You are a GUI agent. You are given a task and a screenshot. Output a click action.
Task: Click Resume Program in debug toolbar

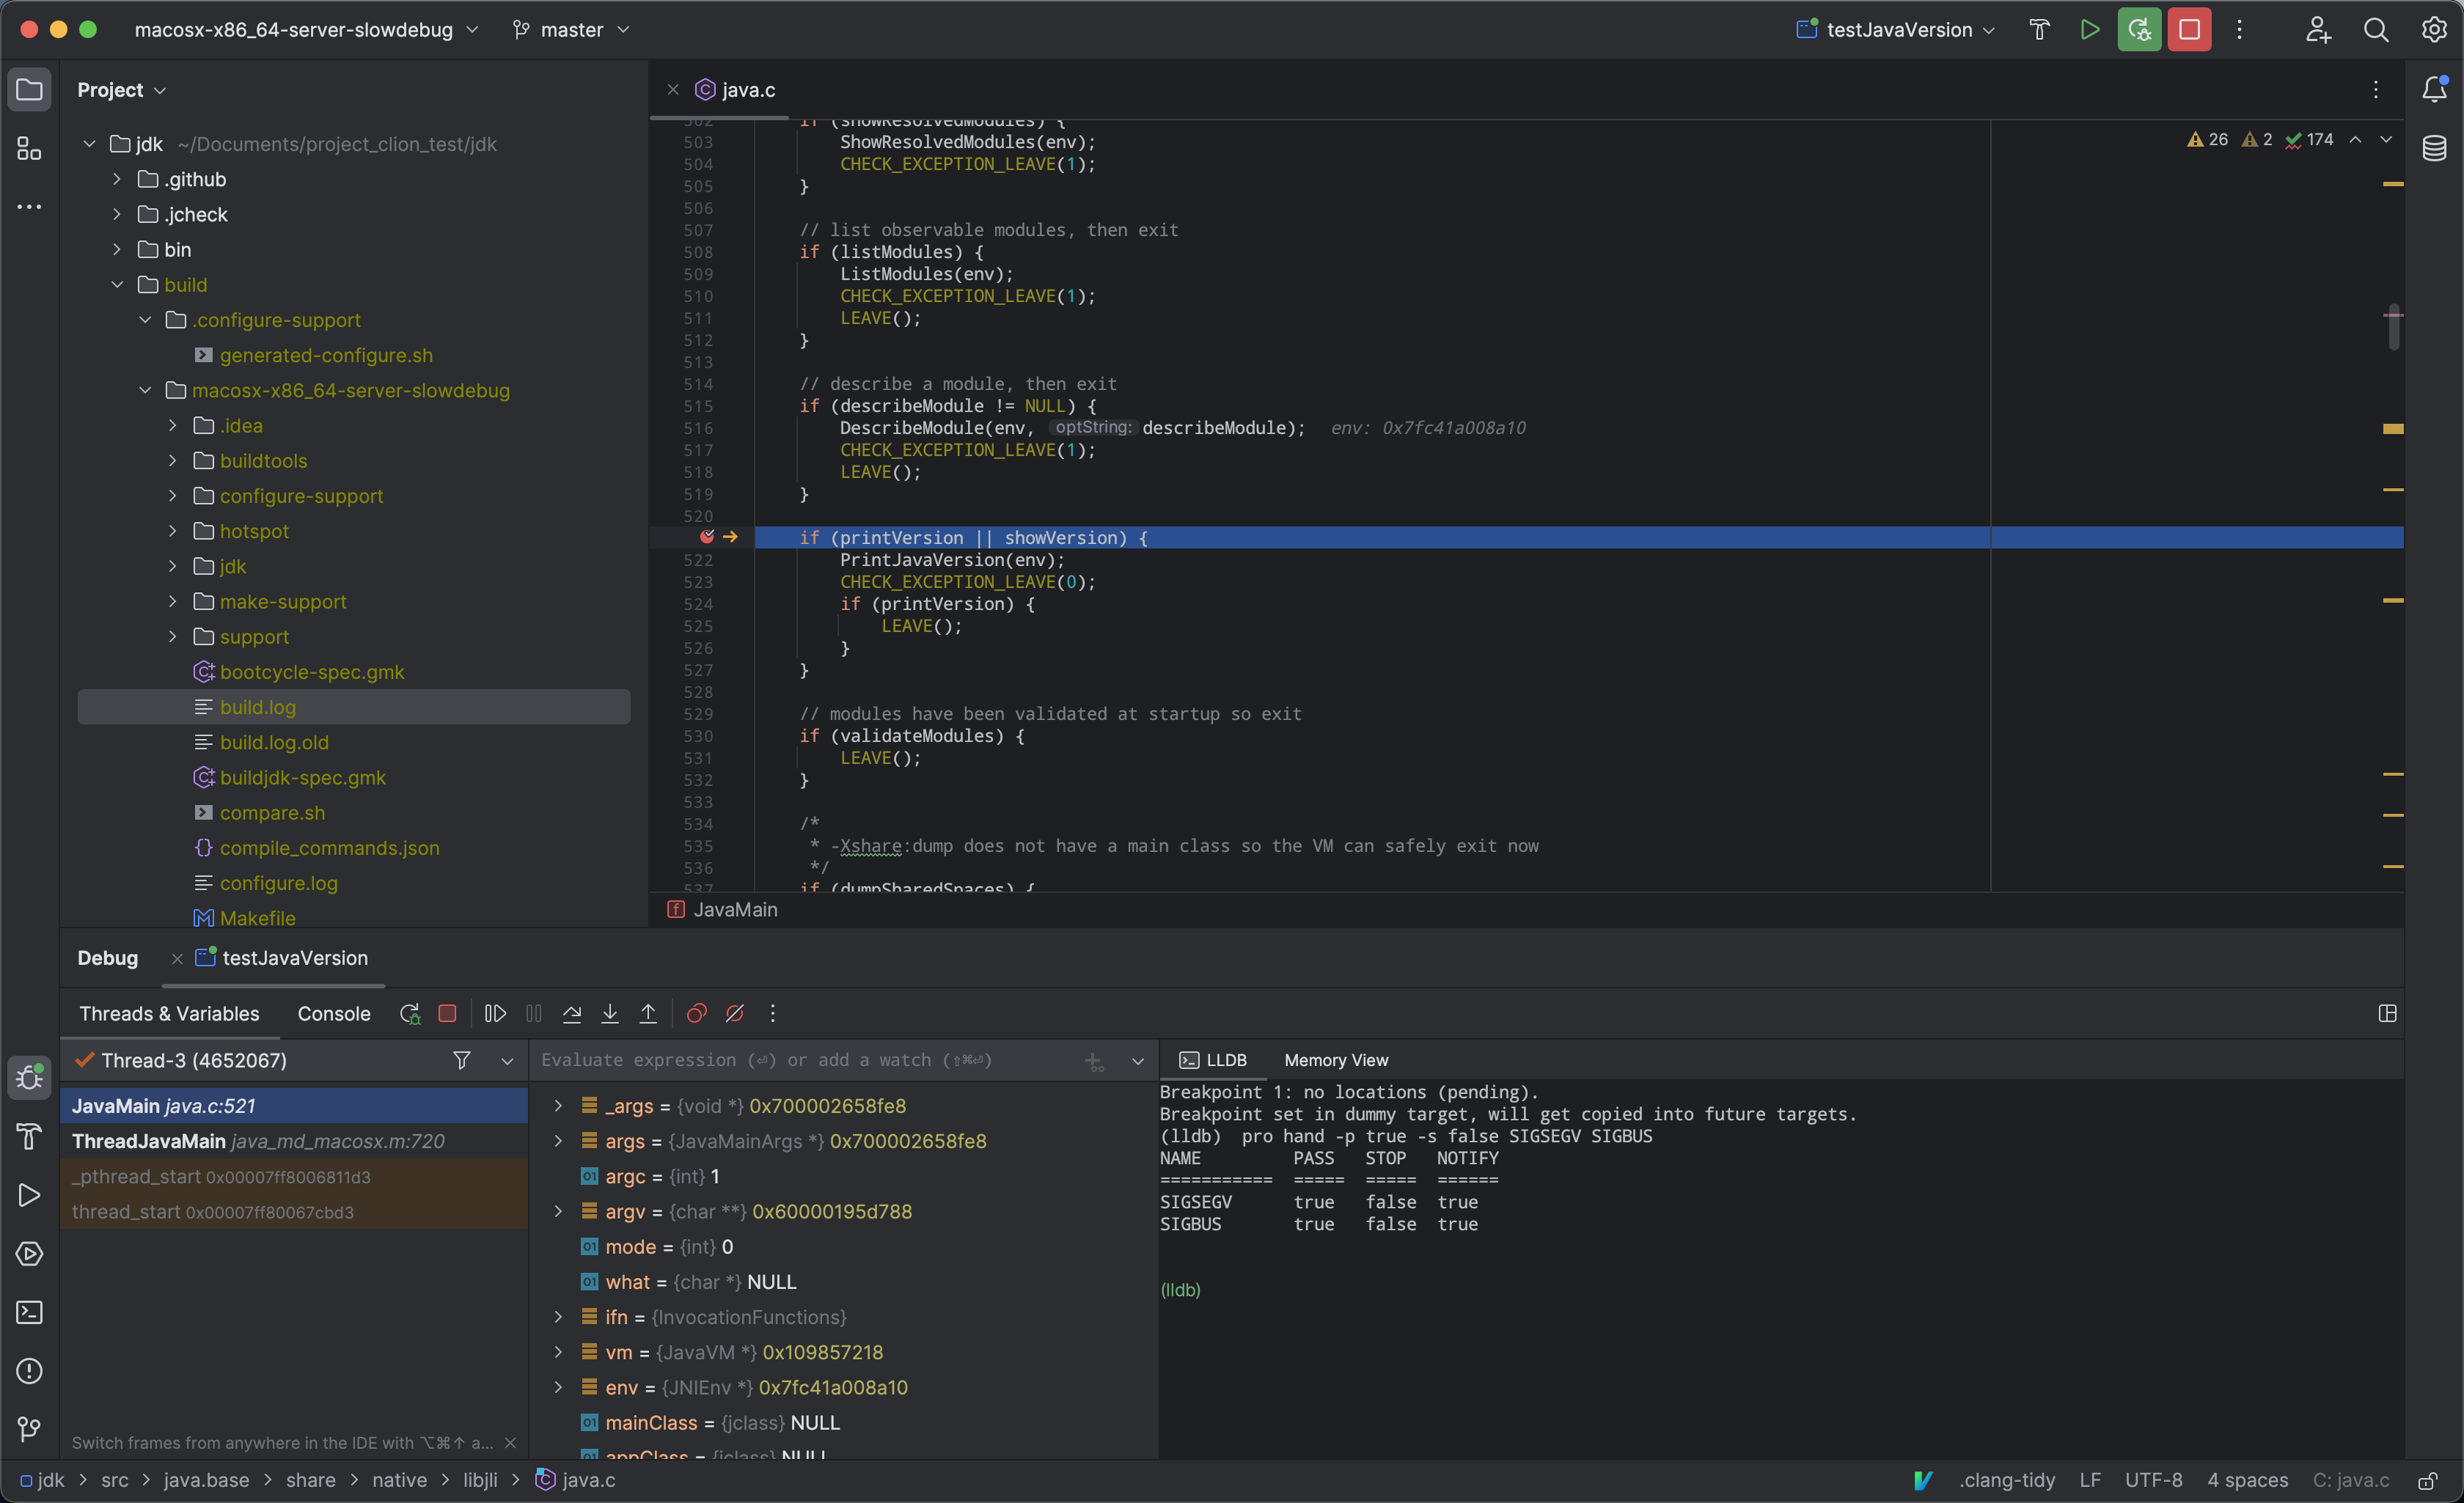pos(495,1014)
